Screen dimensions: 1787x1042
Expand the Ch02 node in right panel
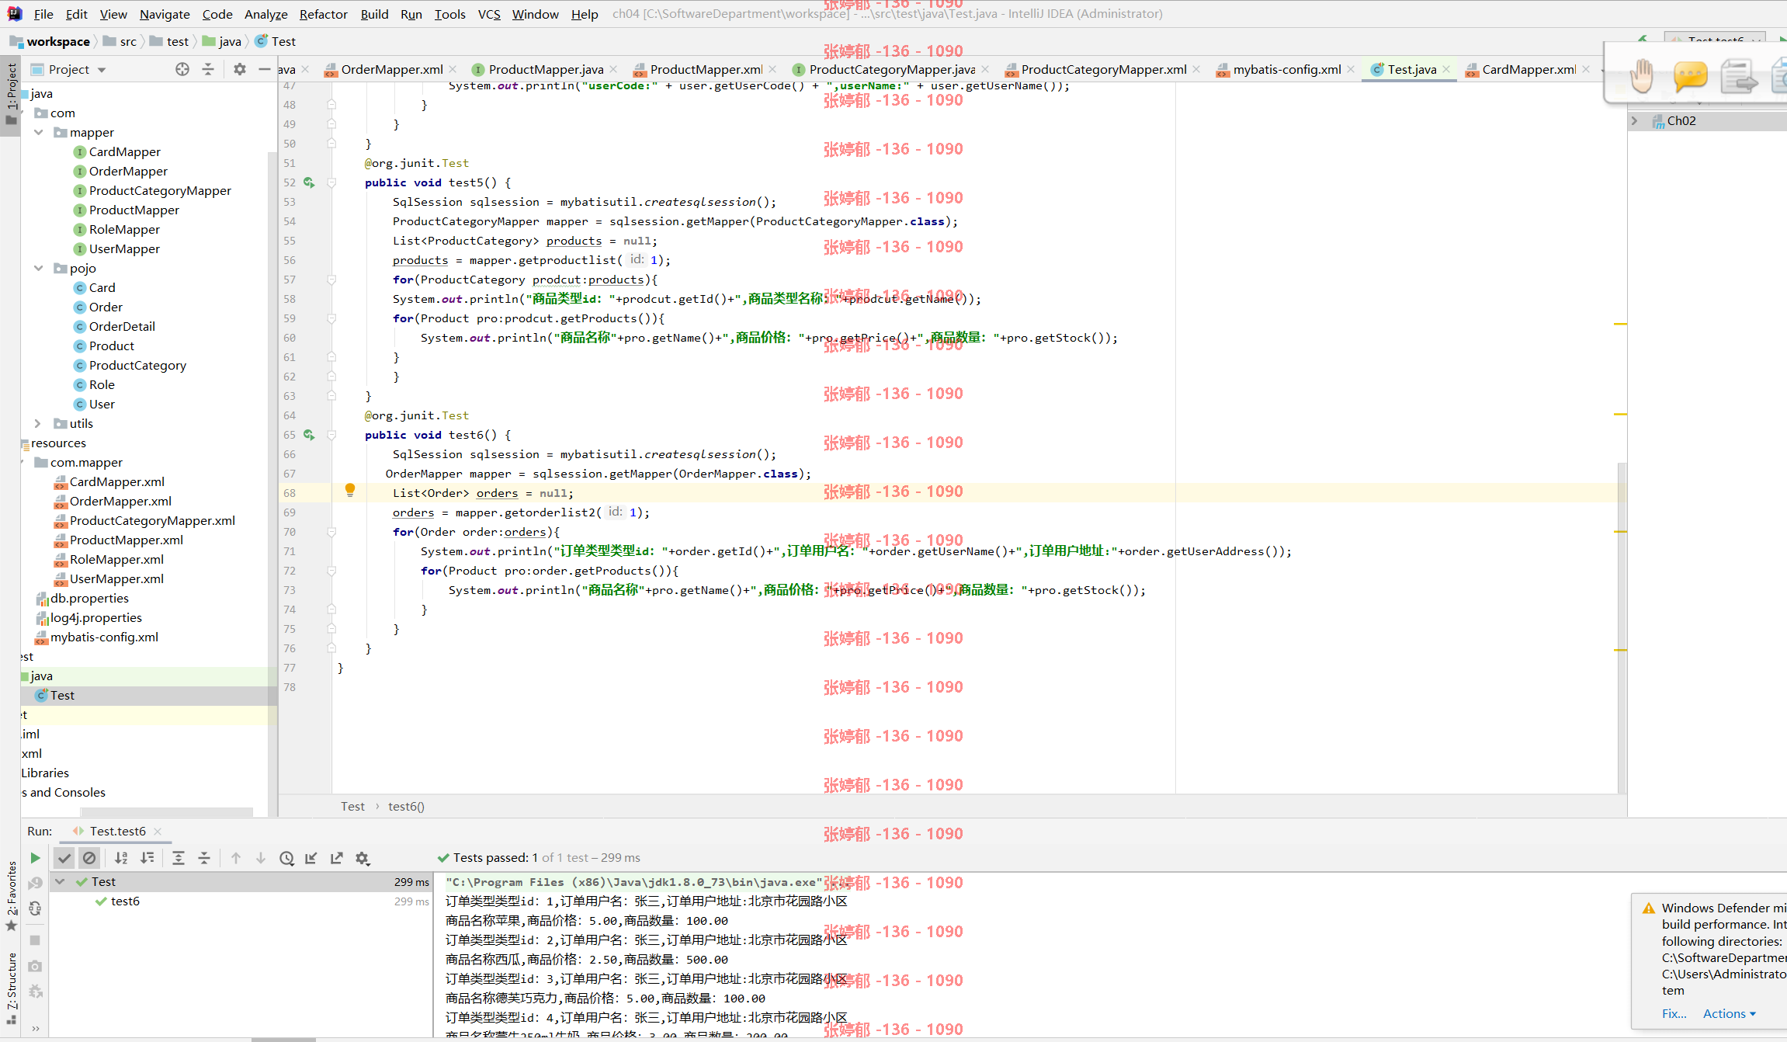pos(1634,121)
